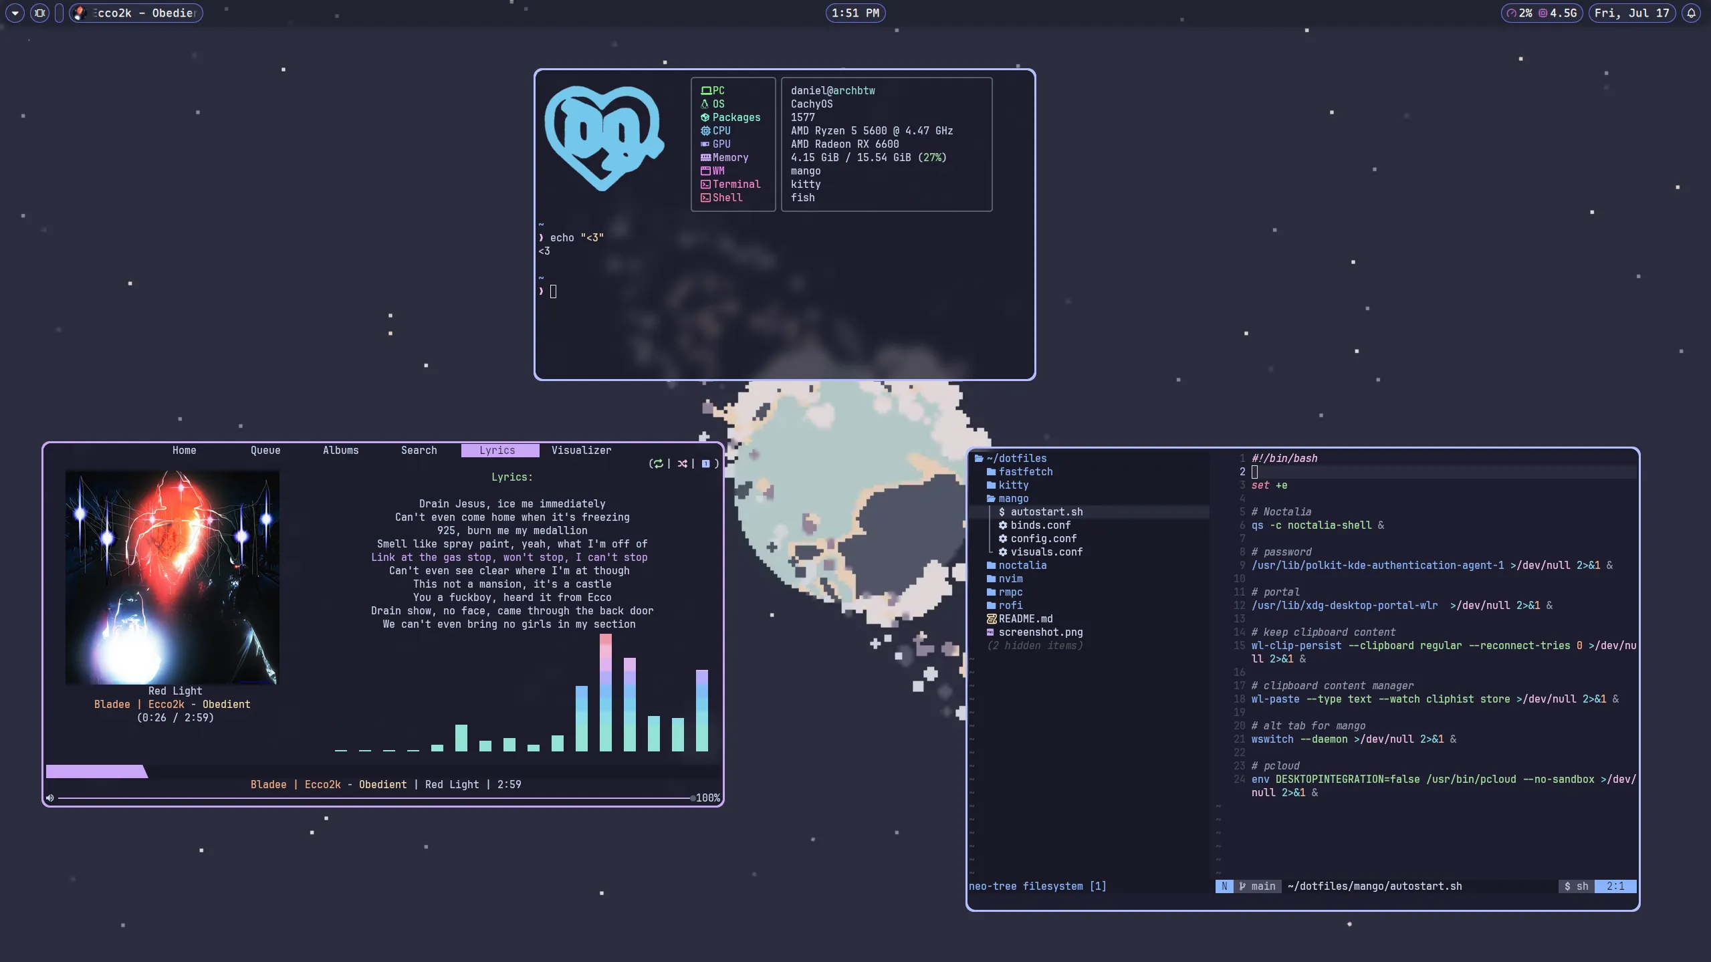The width and height of the screenshot is (1711, 962).
Task: Click the layout icon button in the top bar
Action: click(40, 13)
